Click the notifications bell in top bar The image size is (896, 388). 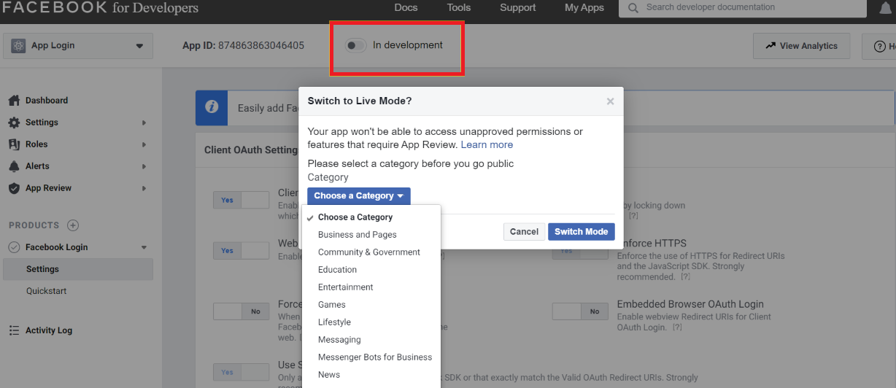point(884,9)
